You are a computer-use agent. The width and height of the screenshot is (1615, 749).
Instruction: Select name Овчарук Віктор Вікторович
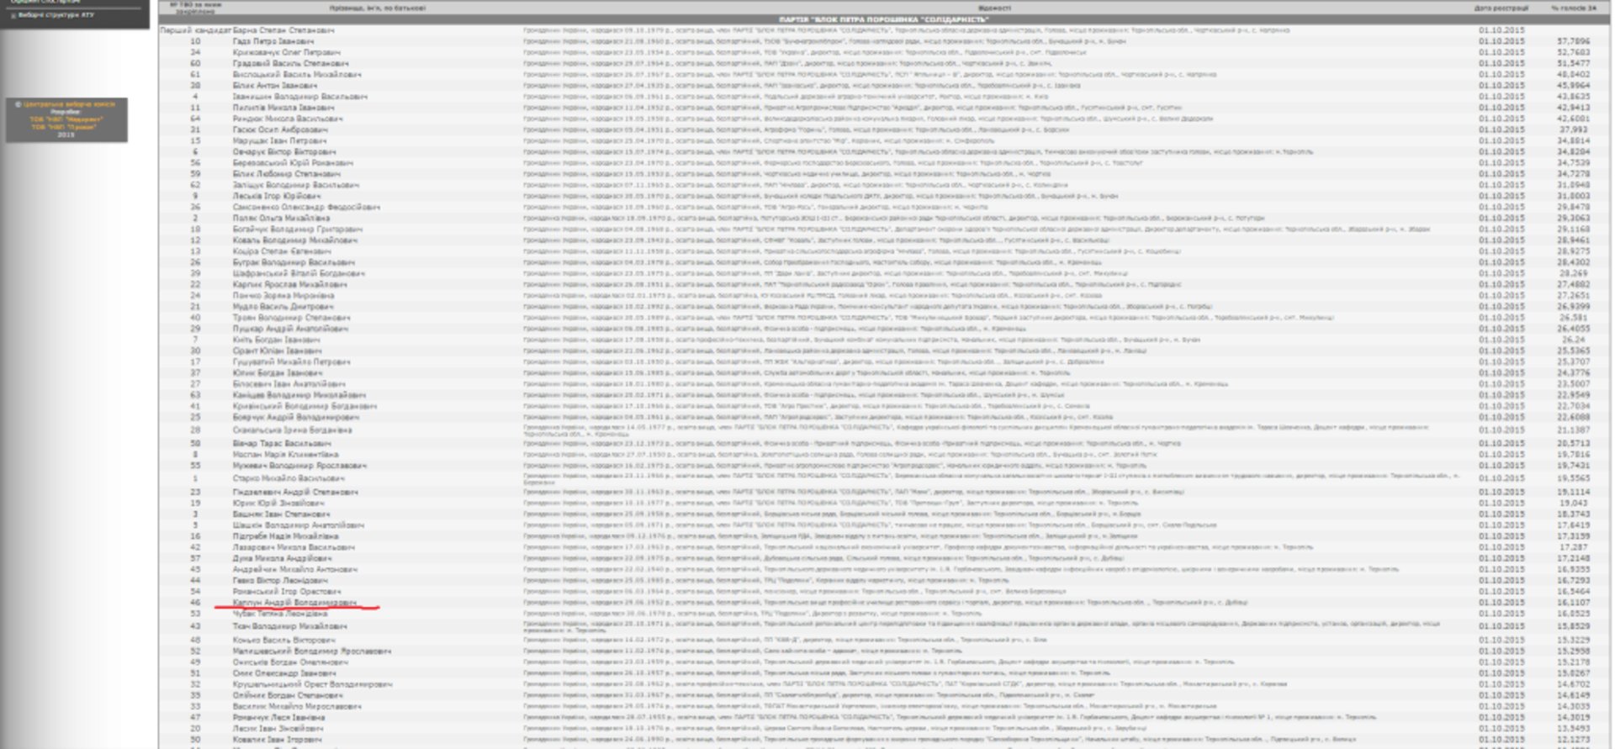284,152
